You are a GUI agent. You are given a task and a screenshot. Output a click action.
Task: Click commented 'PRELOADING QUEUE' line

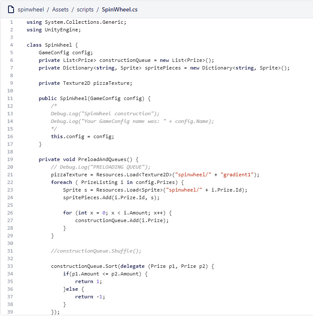[x=101, y=167]
